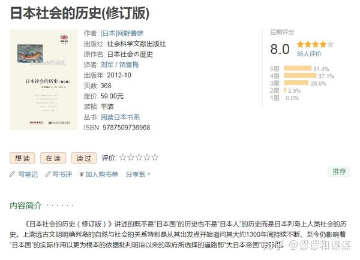Click the 5星 rating distribution bar
Viewport: 360px width, 260px height.
298,68
